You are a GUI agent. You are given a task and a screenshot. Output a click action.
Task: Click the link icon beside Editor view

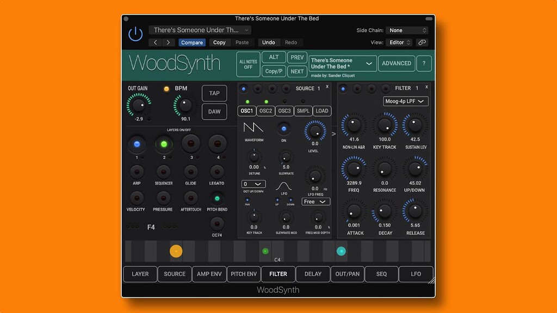(x=422, y=42)
